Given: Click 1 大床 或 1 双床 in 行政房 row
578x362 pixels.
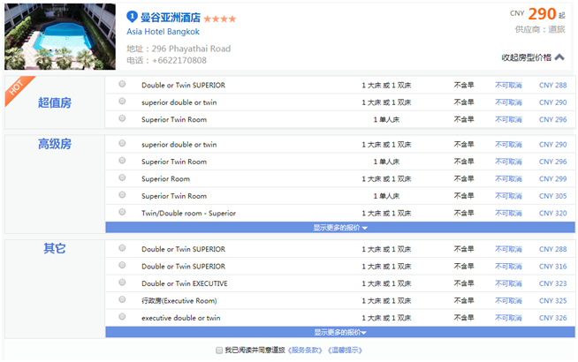Looking at the screenshot, I should coord(386,300).
